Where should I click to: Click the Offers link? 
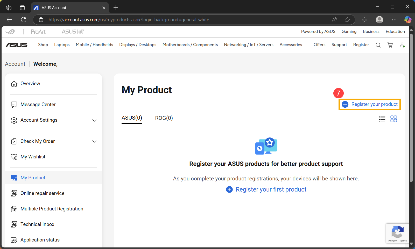319,45
